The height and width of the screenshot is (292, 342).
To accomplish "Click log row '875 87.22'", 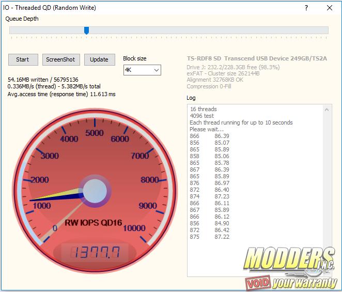I will (209, 237).
